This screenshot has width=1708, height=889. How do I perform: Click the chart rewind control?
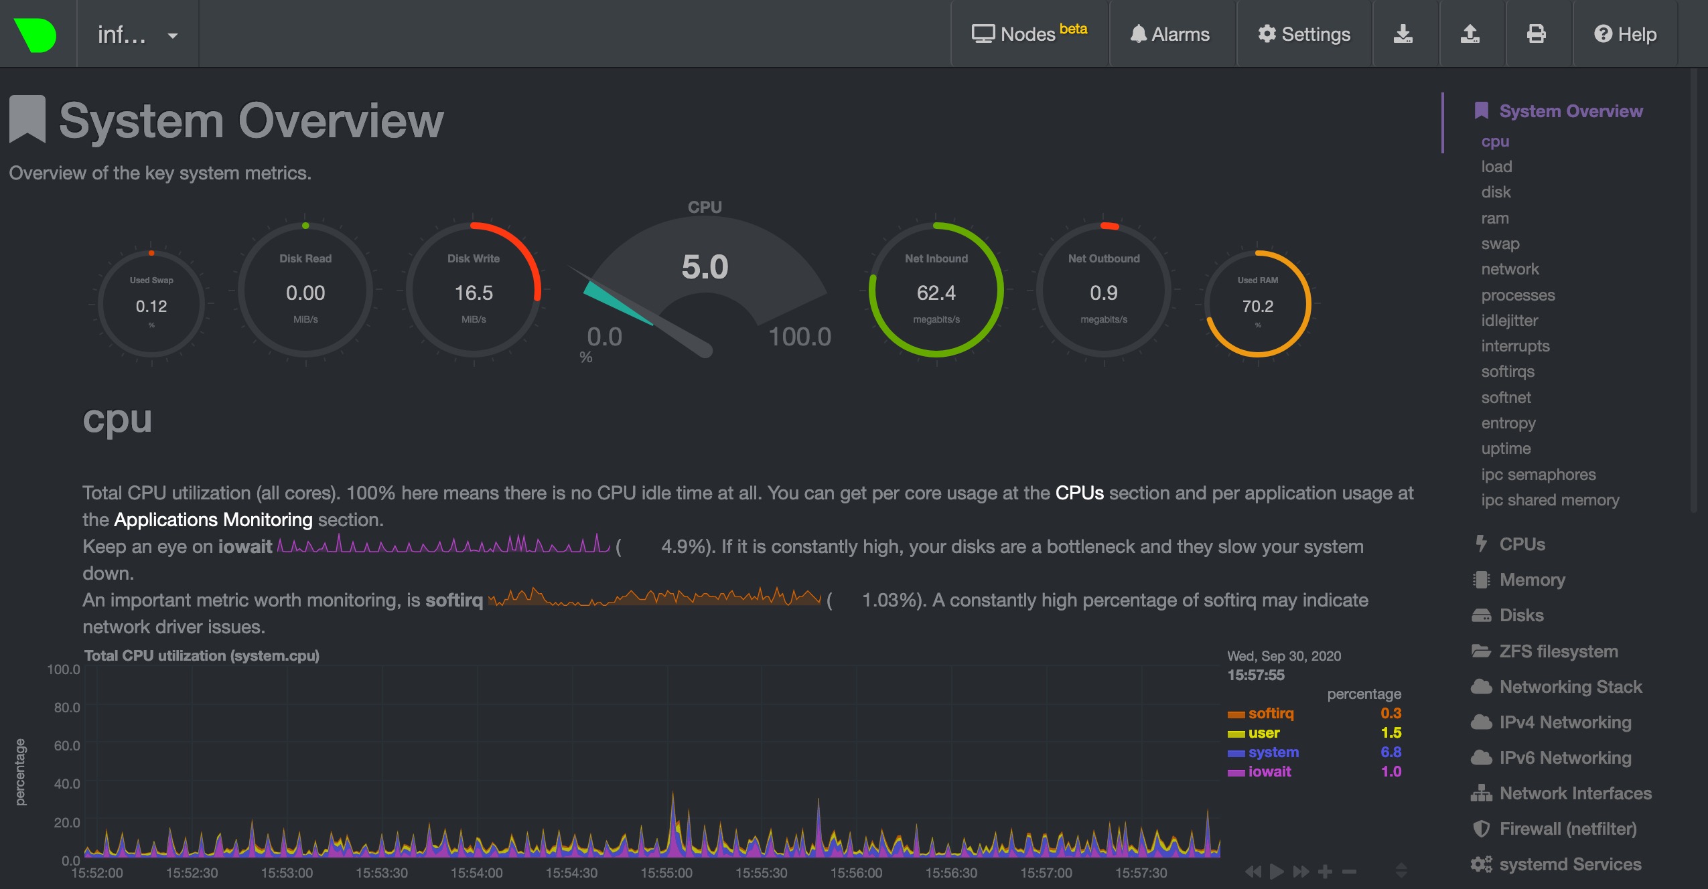1253,872
